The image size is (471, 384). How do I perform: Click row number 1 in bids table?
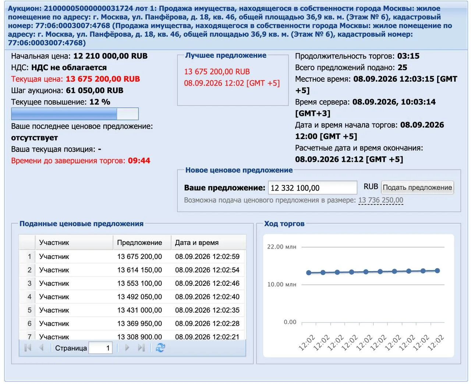pyautogui.click(x=29, y=256)
